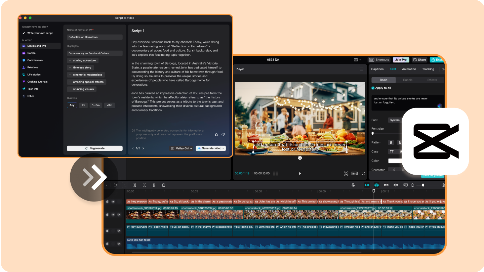Open Record voiceover with the microphone icon

353,185
